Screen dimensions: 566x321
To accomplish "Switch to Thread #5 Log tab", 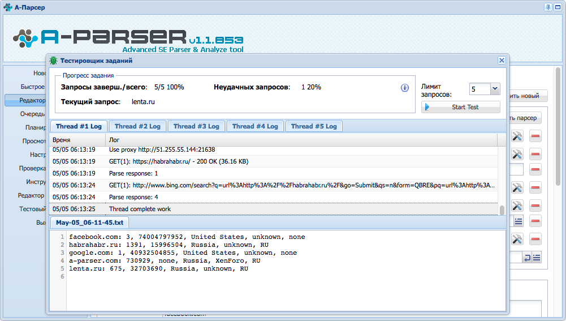I will coord(314,126).
